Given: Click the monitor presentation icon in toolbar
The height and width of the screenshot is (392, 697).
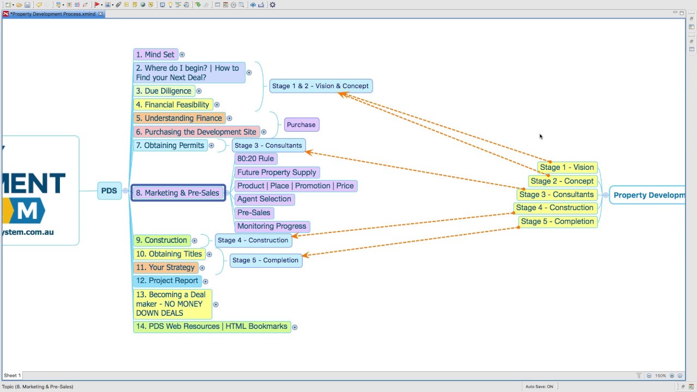Looking at the screenshot, I should (x=162, y=4).
